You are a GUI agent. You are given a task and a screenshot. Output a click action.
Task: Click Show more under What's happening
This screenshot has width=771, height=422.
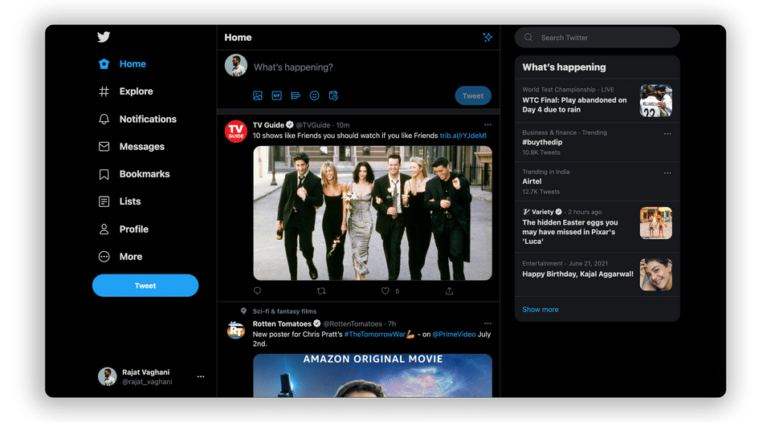[541, 310]
